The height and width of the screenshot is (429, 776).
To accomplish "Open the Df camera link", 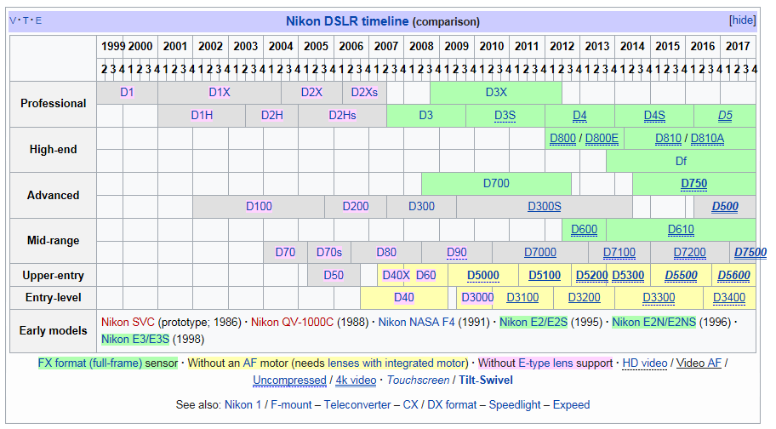I will (681, 161).
